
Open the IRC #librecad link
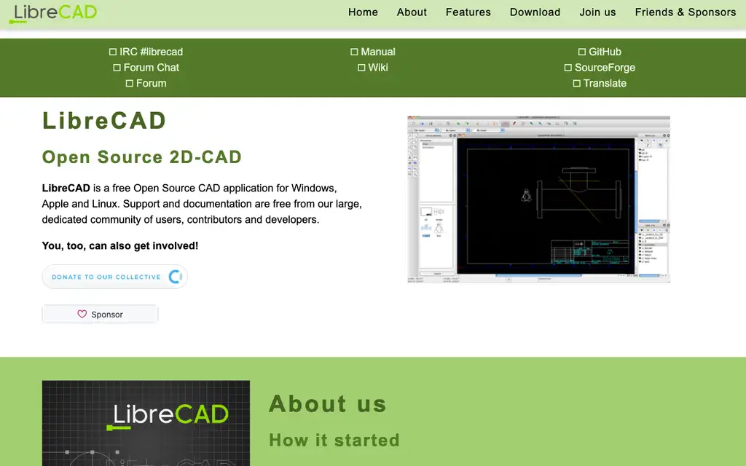pyautogui.click(x=146, y=52)
